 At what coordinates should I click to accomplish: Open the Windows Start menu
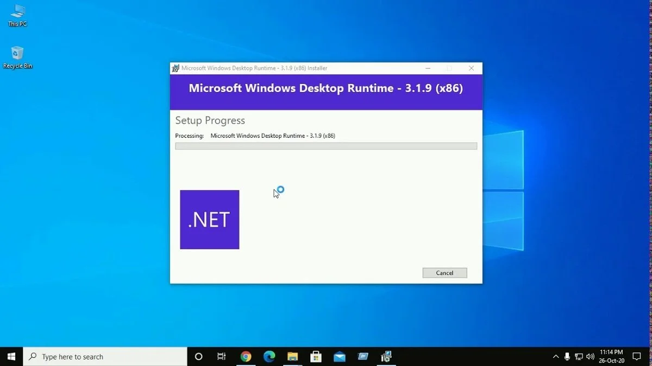pyautogui.click(x=11, y=356)
